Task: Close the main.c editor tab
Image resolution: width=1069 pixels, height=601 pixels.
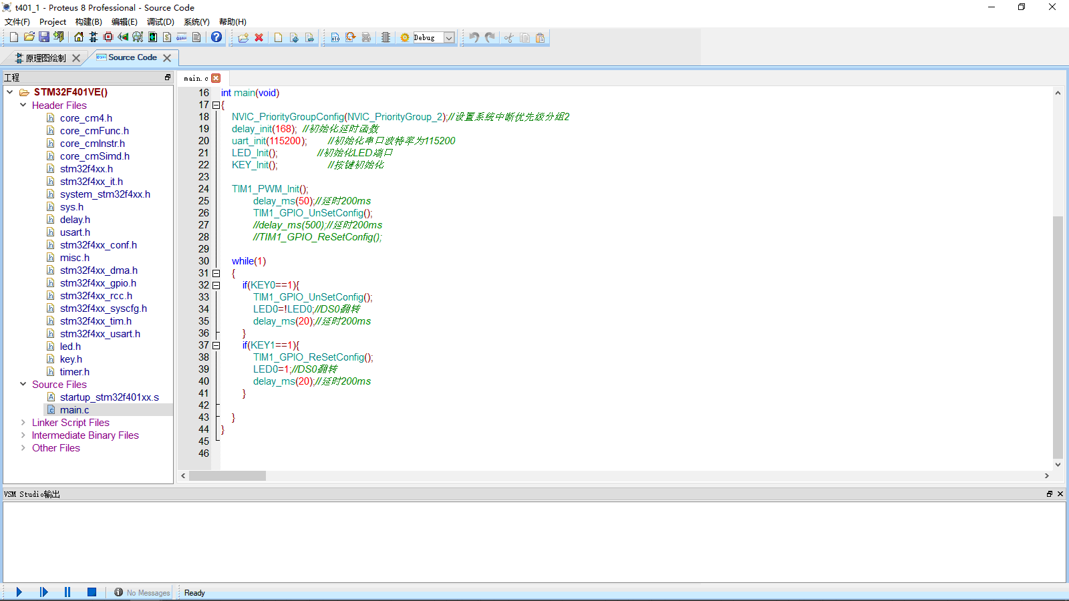Action: tap(216, 78)
